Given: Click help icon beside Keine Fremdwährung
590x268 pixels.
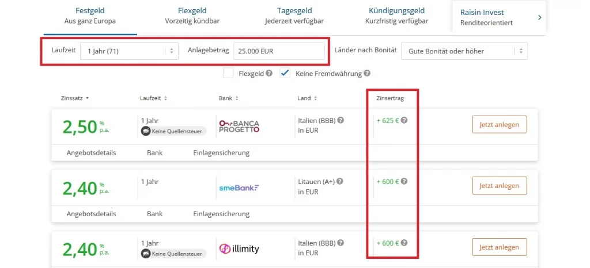Looking at the screenshot, I should (x=367, y=74).
